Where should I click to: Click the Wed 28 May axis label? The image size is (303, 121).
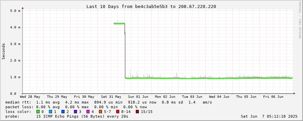tap(30, 96)
